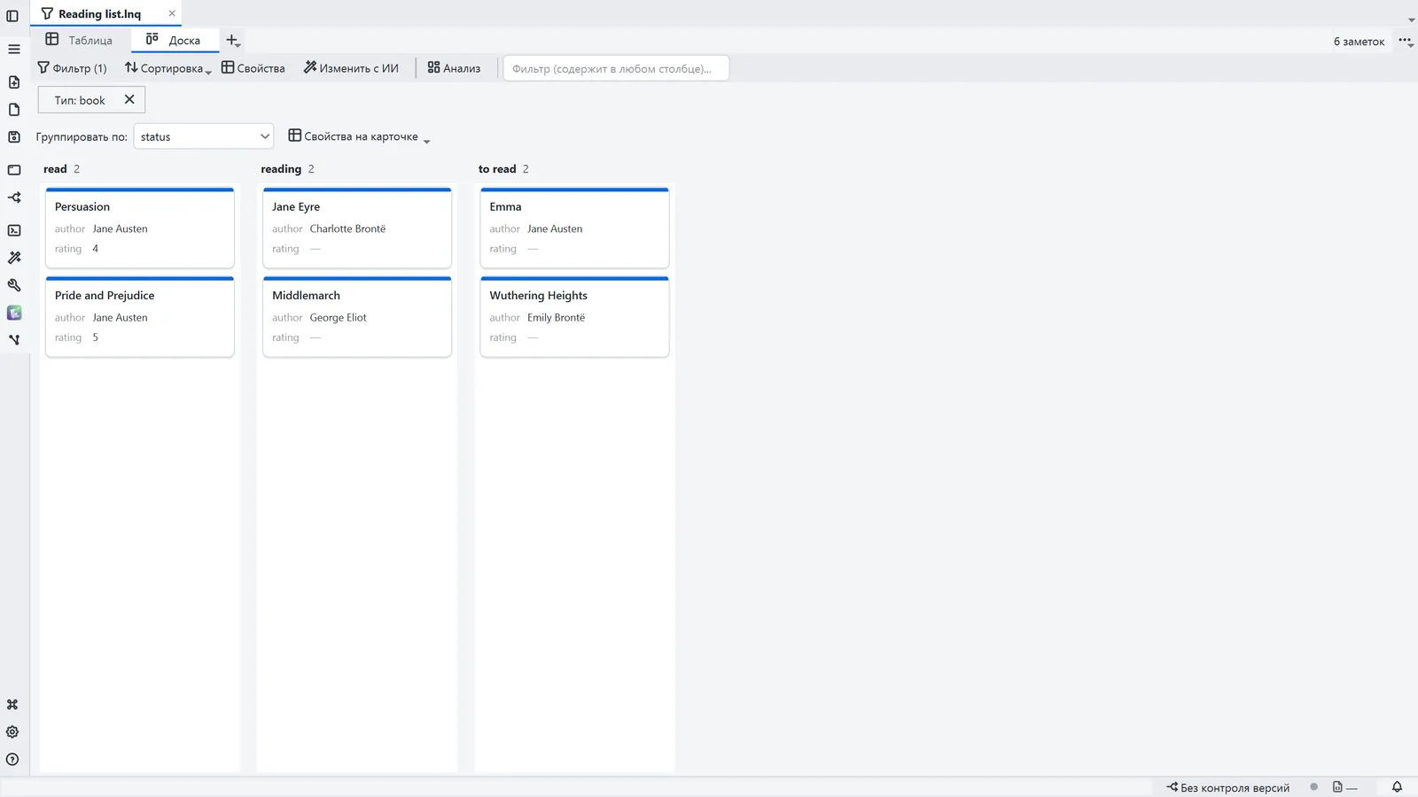Remove the "Тип: book" filter chip
This screenshot has width=1418, height=797.
pos(129,99)
